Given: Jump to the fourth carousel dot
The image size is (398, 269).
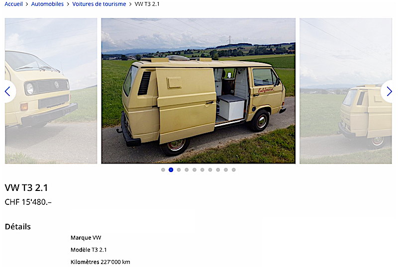Looking at the screenshot, I should click(187, 170).
